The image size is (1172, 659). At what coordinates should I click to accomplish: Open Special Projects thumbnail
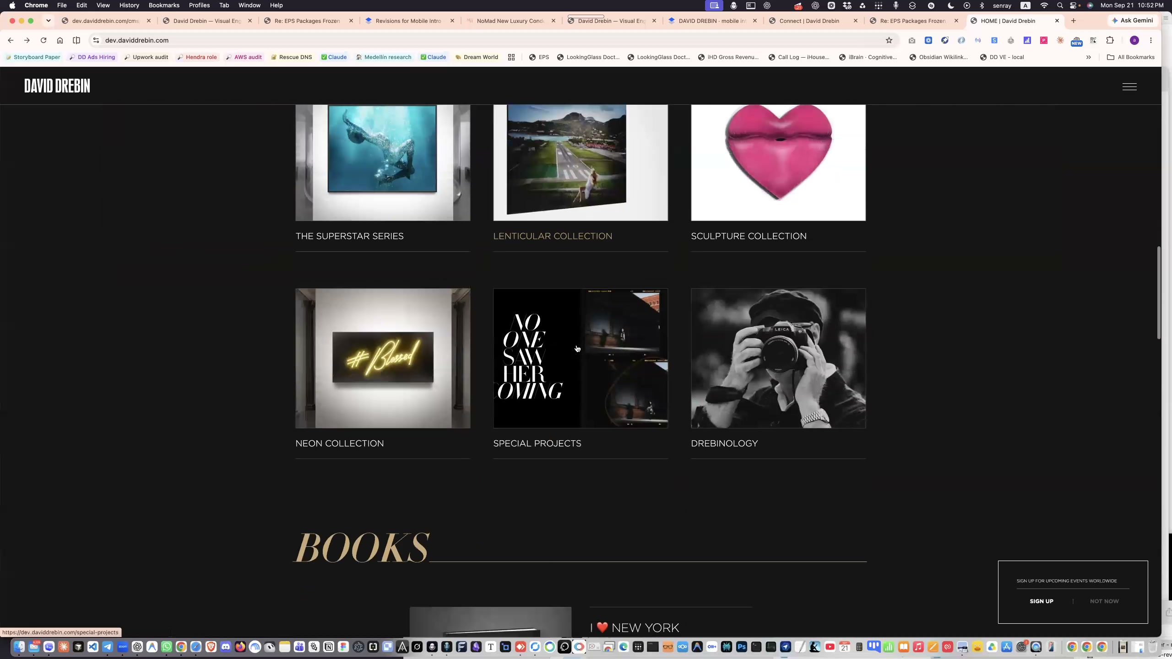click(581, 358)
